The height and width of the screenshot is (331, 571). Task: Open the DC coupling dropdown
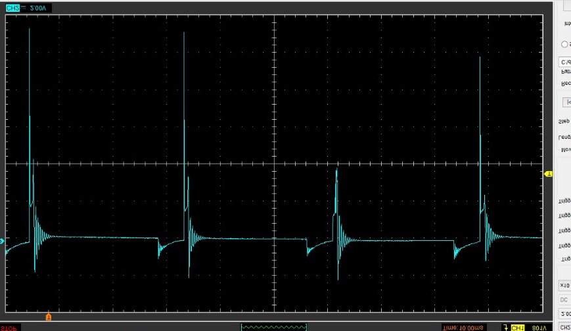pos(564,299)
